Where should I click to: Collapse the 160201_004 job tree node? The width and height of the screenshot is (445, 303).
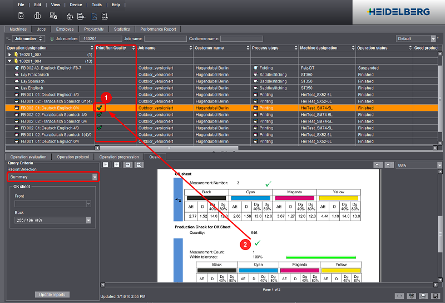(x=9, y=61)
